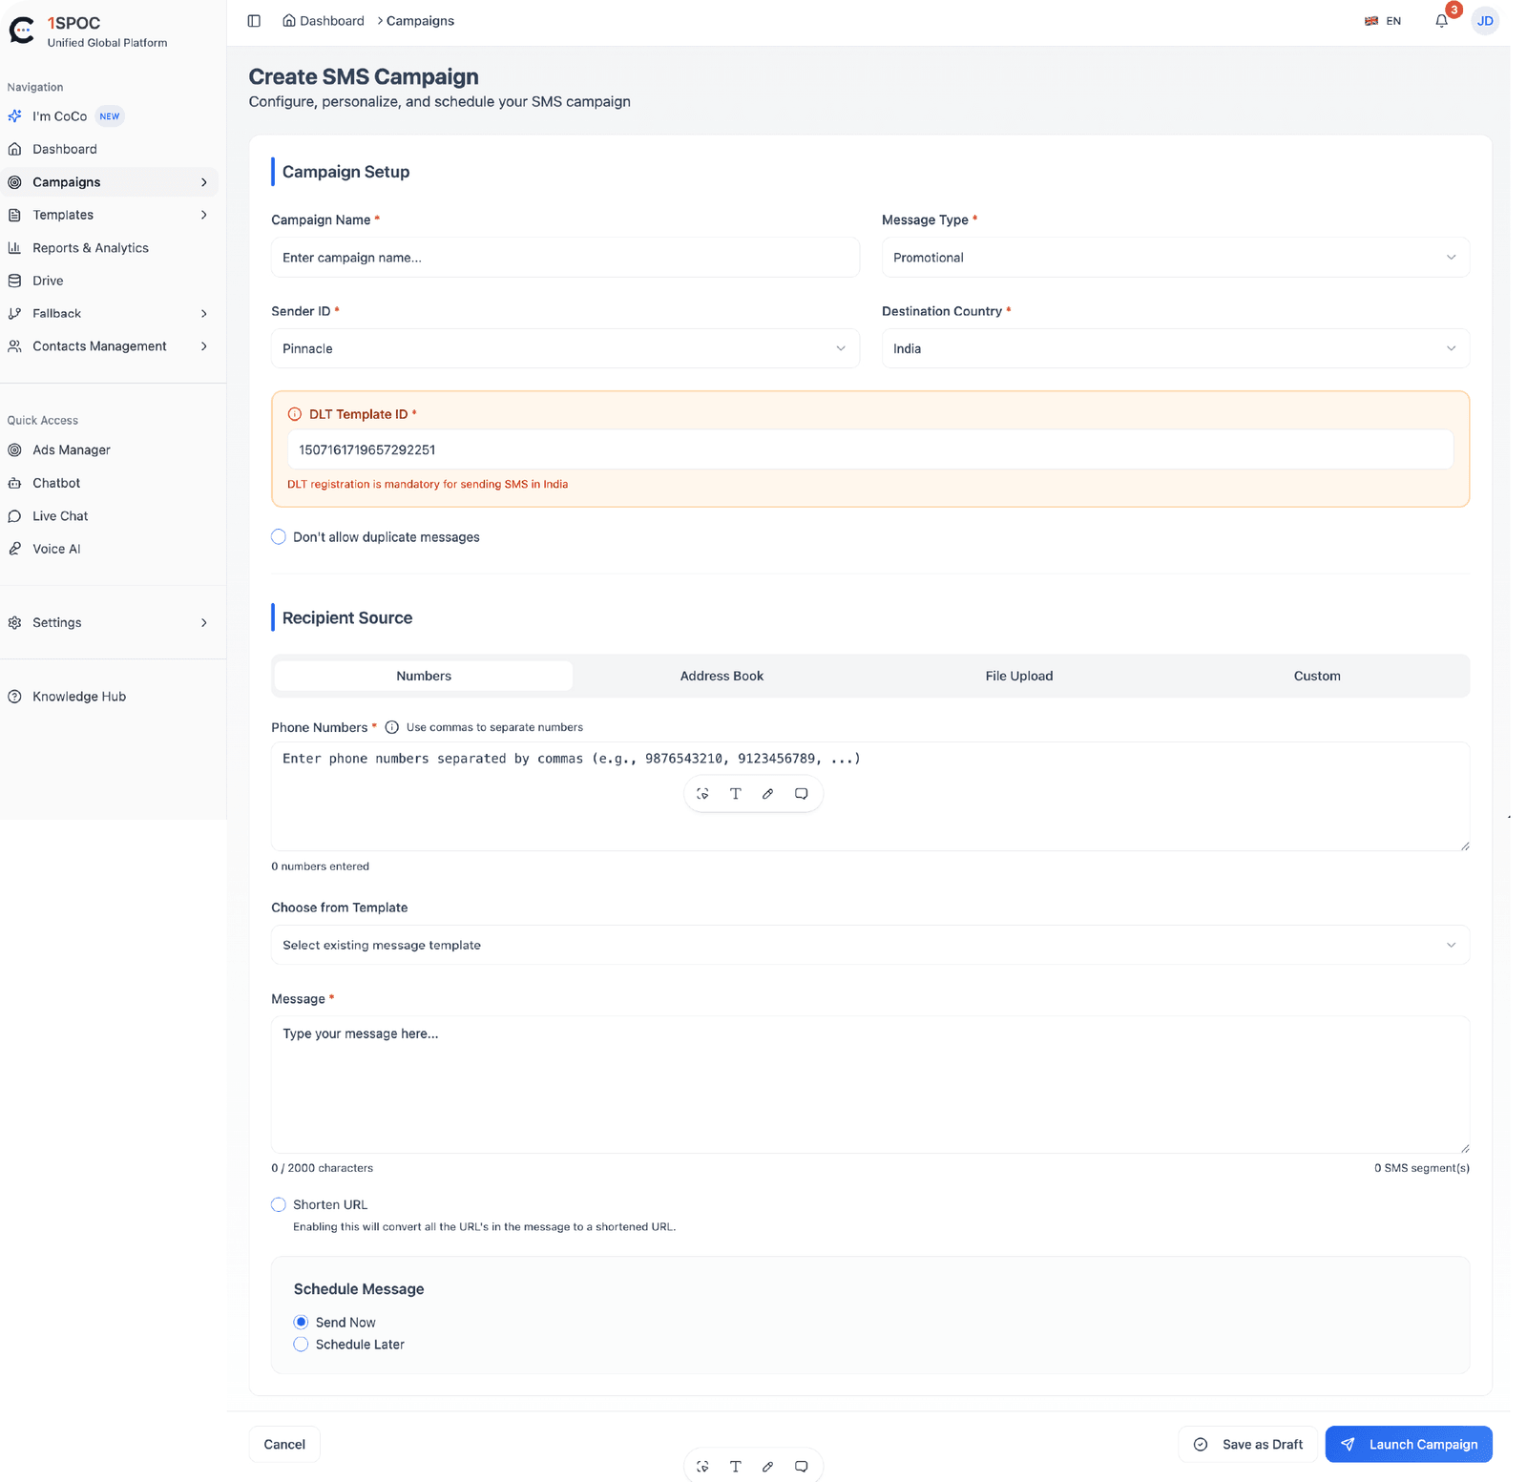Click the Contacts Management people icon
Screen dimensions: 1527x1482
coord(14,346)
